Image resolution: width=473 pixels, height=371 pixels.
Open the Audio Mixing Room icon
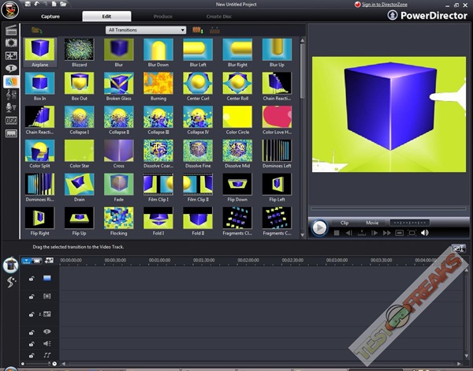coord(11,94)
